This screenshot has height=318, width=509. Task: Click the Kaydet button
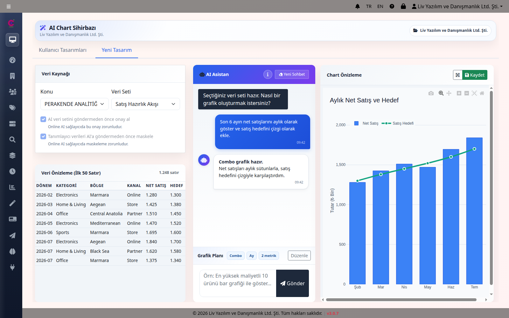click(475, 75)
